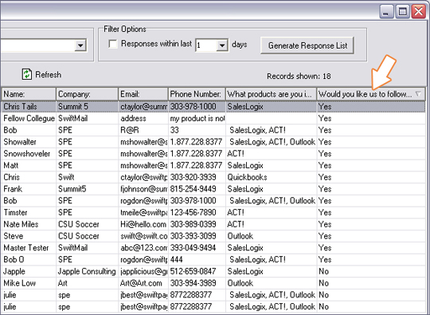
Task: Select the Chris Tails row
Action: pos(213,107)
